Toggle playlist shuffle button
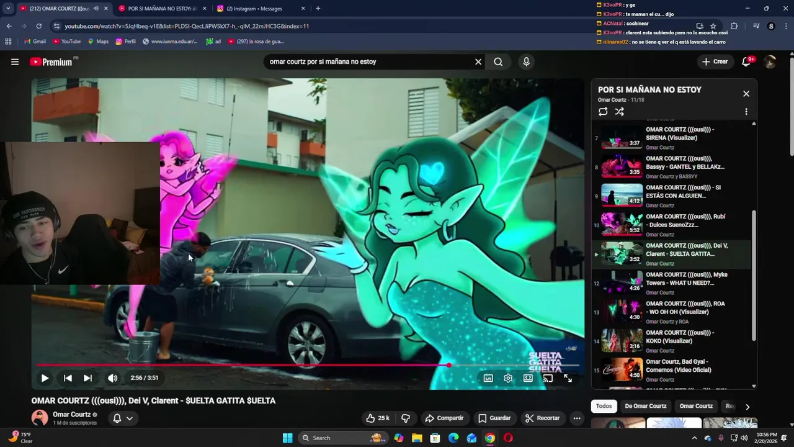This screenshot has width=794, height=447. click(619, 112)
